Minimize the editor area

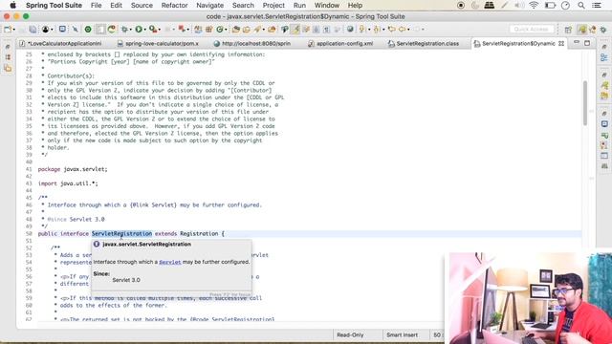(577, 42)
